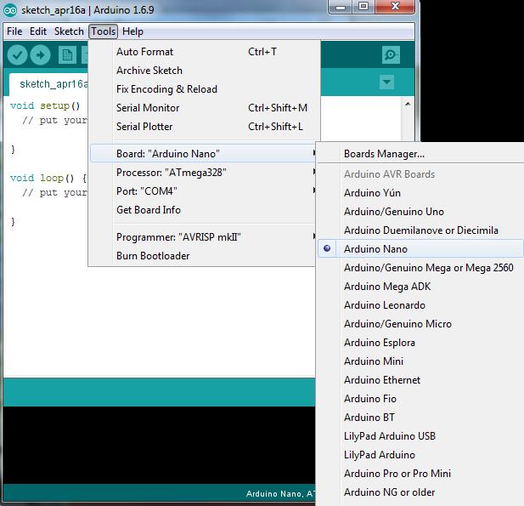The height and width of the screenshot is (506, 524).
Task: Choose Auto Format from Tools menu
Action: pos(203,52)
